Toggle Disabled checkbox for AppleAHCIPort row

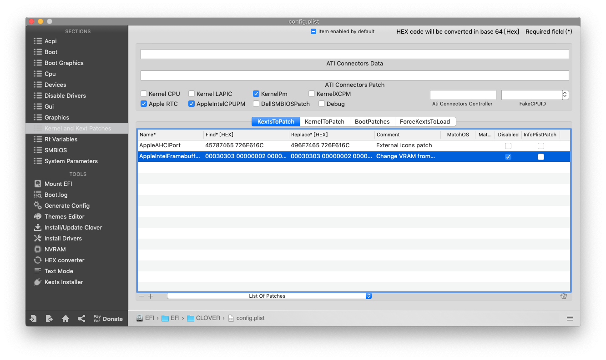(x=508, y=146)
